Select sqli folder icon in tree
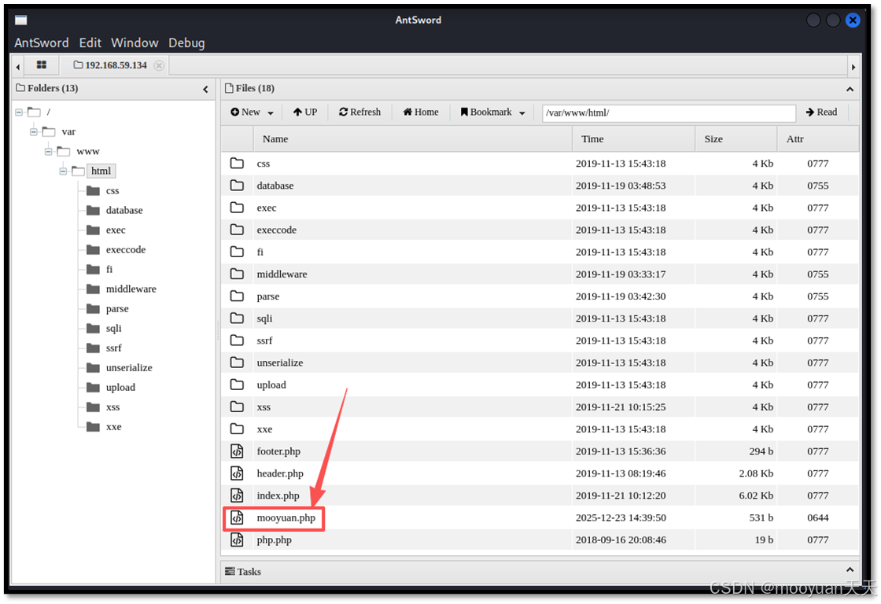881x604 pixels. coord(94,329)
